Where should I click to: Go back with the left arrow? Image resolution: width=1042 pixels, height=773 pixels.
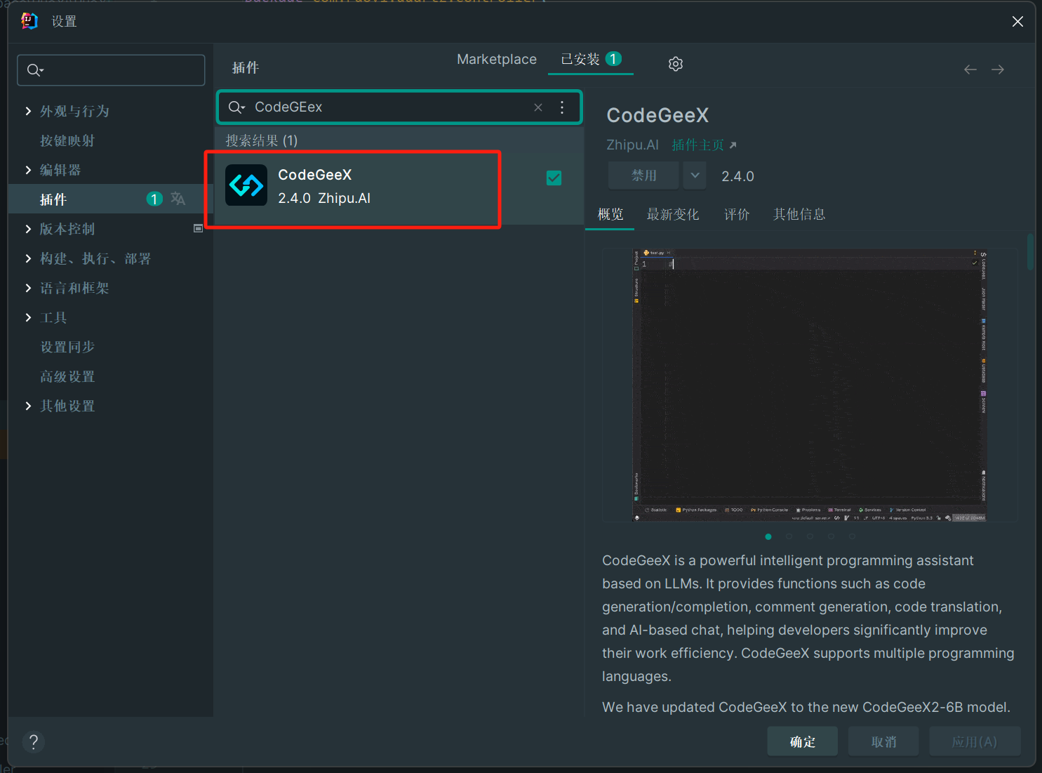970,70
